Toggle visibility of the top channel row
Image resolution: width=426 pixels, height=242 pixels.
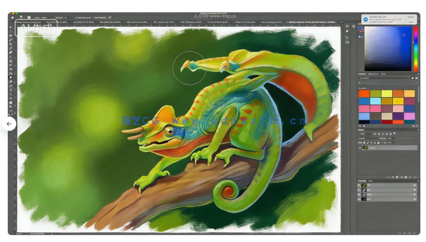(x=359, y=185)
